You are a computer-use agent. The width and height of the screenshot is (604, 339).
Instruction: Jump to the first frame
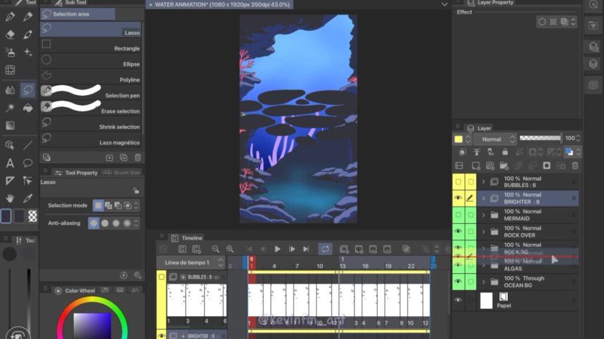(250, 249)
